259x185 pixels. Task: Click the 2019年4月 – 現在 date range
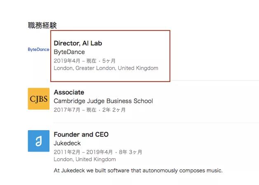(x=75, y=61)
